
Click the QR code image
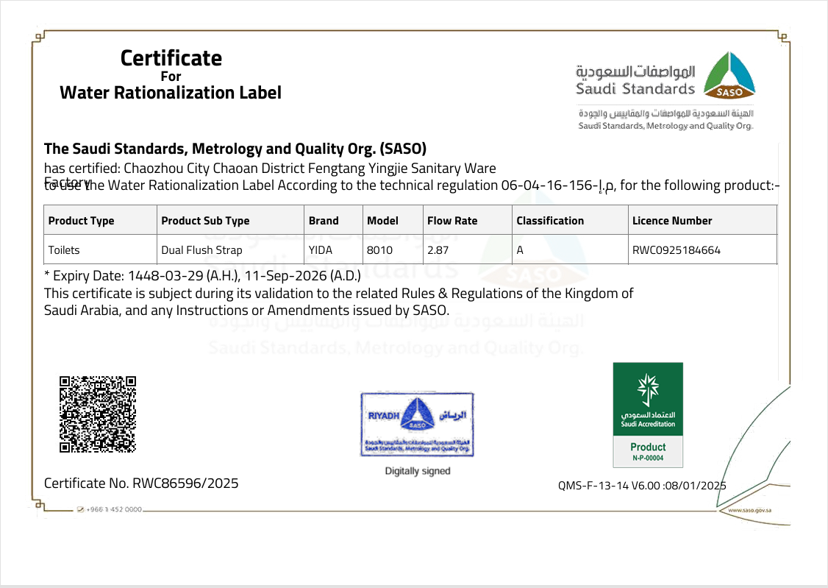tap(98, 414)
